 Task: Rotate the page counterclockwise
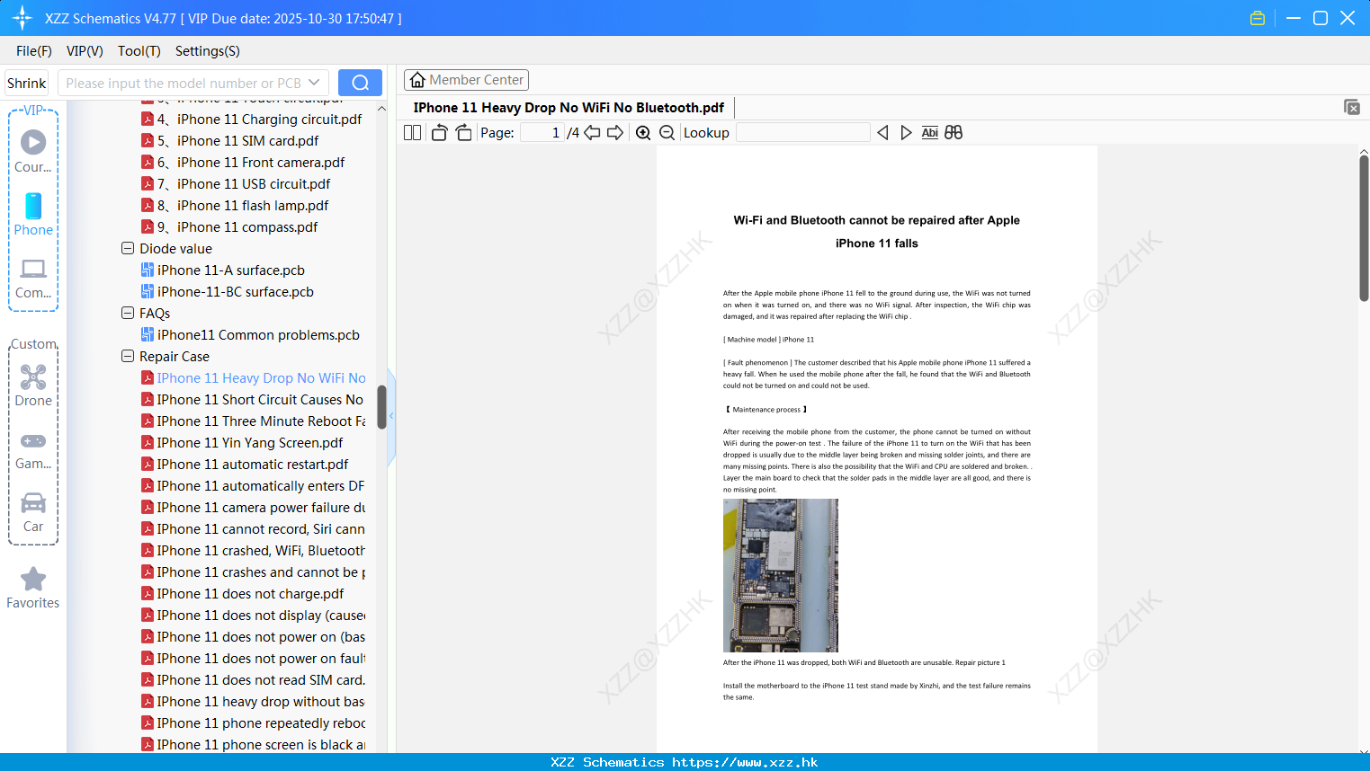[x=439, y=132]
